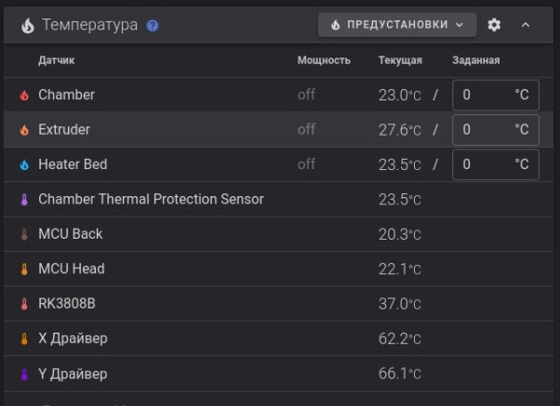The height and width of the screenshot is (406, 560).
Task: Click the Heater Bed sensor label
Action: click(x=73, y=164)
